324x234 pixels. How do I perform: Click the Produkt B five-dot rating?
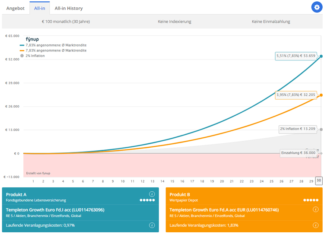tap(311, 200)
